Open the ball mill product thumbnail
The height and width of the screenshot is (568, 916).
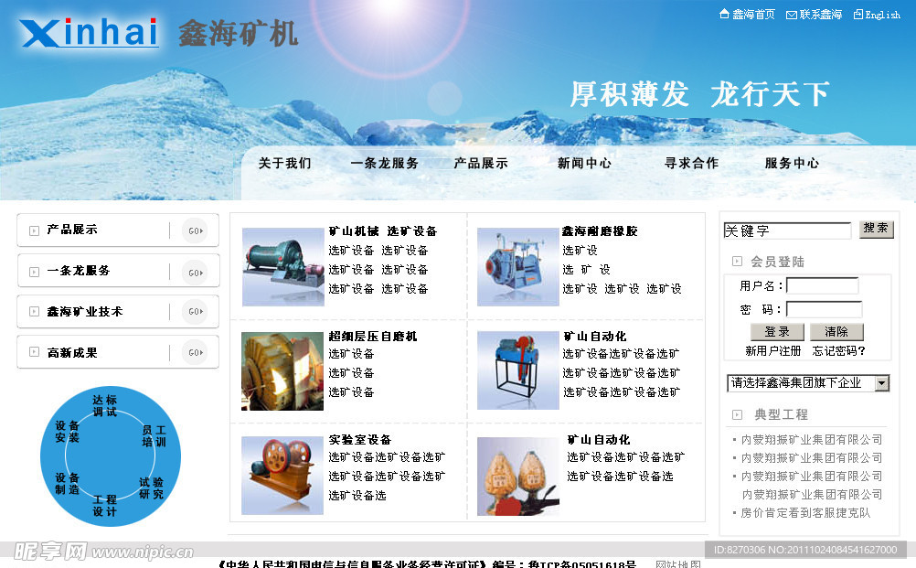pos(282,267)
